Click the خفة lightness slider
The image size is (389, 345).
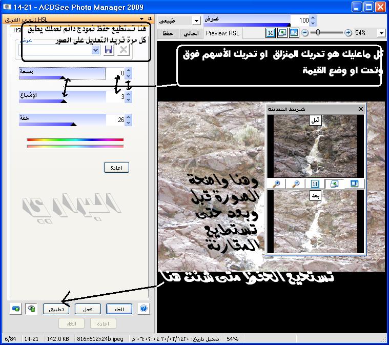(x=62, y=120)
